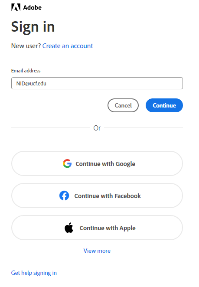
Task: Click the Google G logo icon
Action: click(x=67, y=163)
